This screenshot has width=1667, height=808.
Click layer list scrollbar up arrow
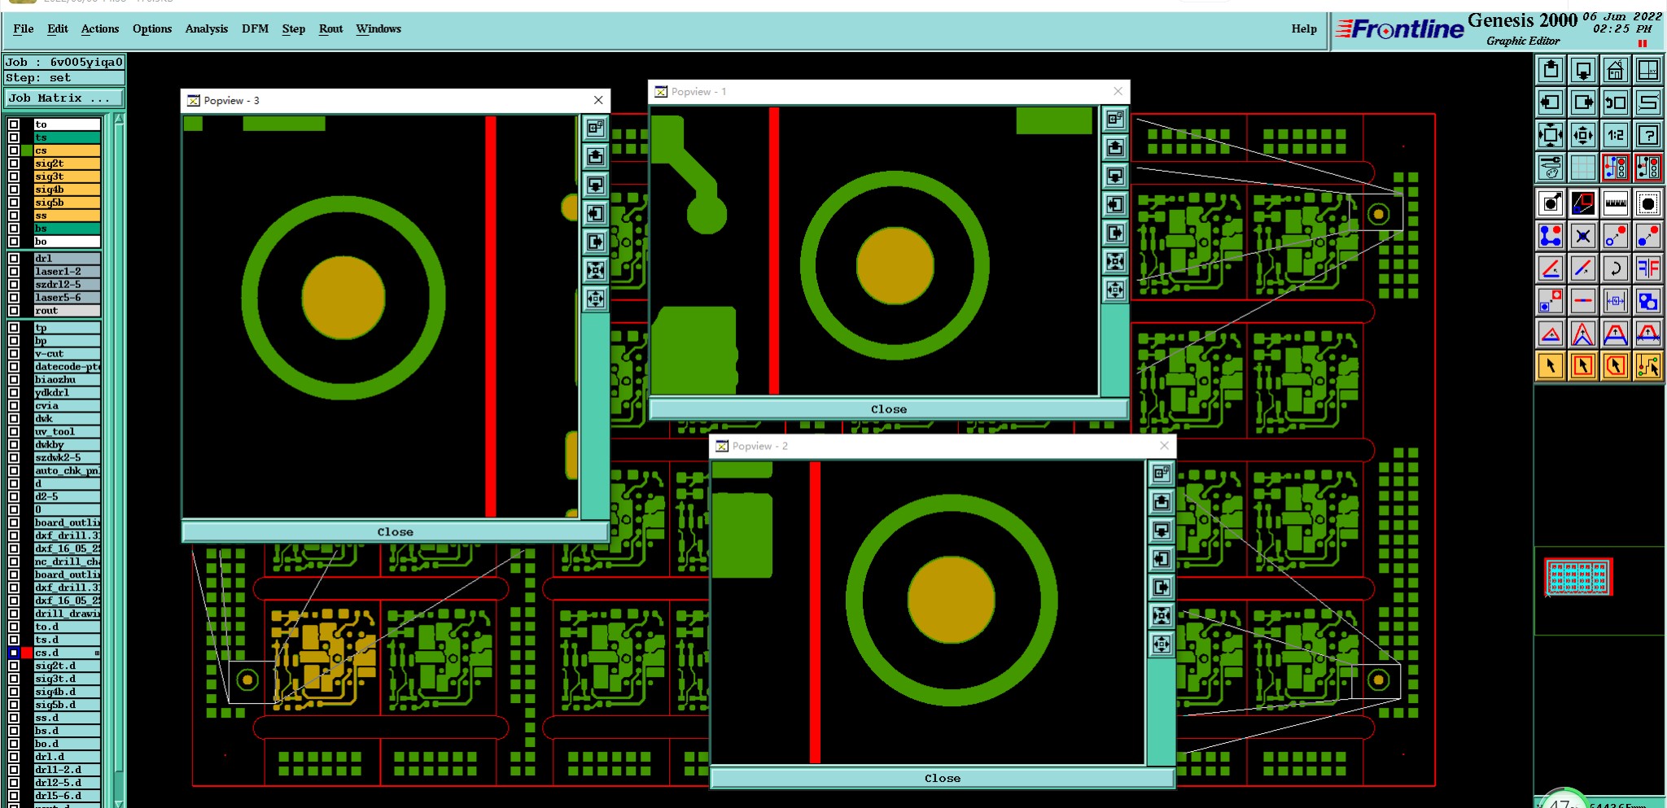tap(120, 119)
